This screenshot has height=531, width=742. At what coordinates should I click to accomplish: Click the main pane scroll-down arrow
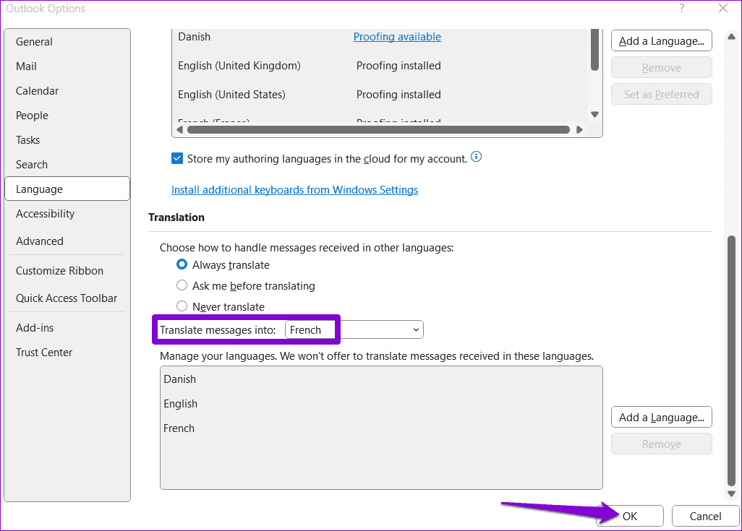click(x=731, y=493)
